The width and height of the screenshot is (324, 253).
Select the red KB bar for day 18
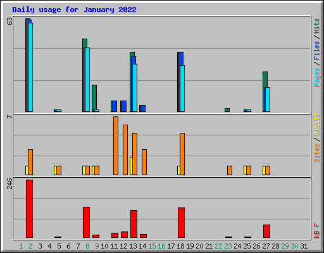click(x=182, y=223)
